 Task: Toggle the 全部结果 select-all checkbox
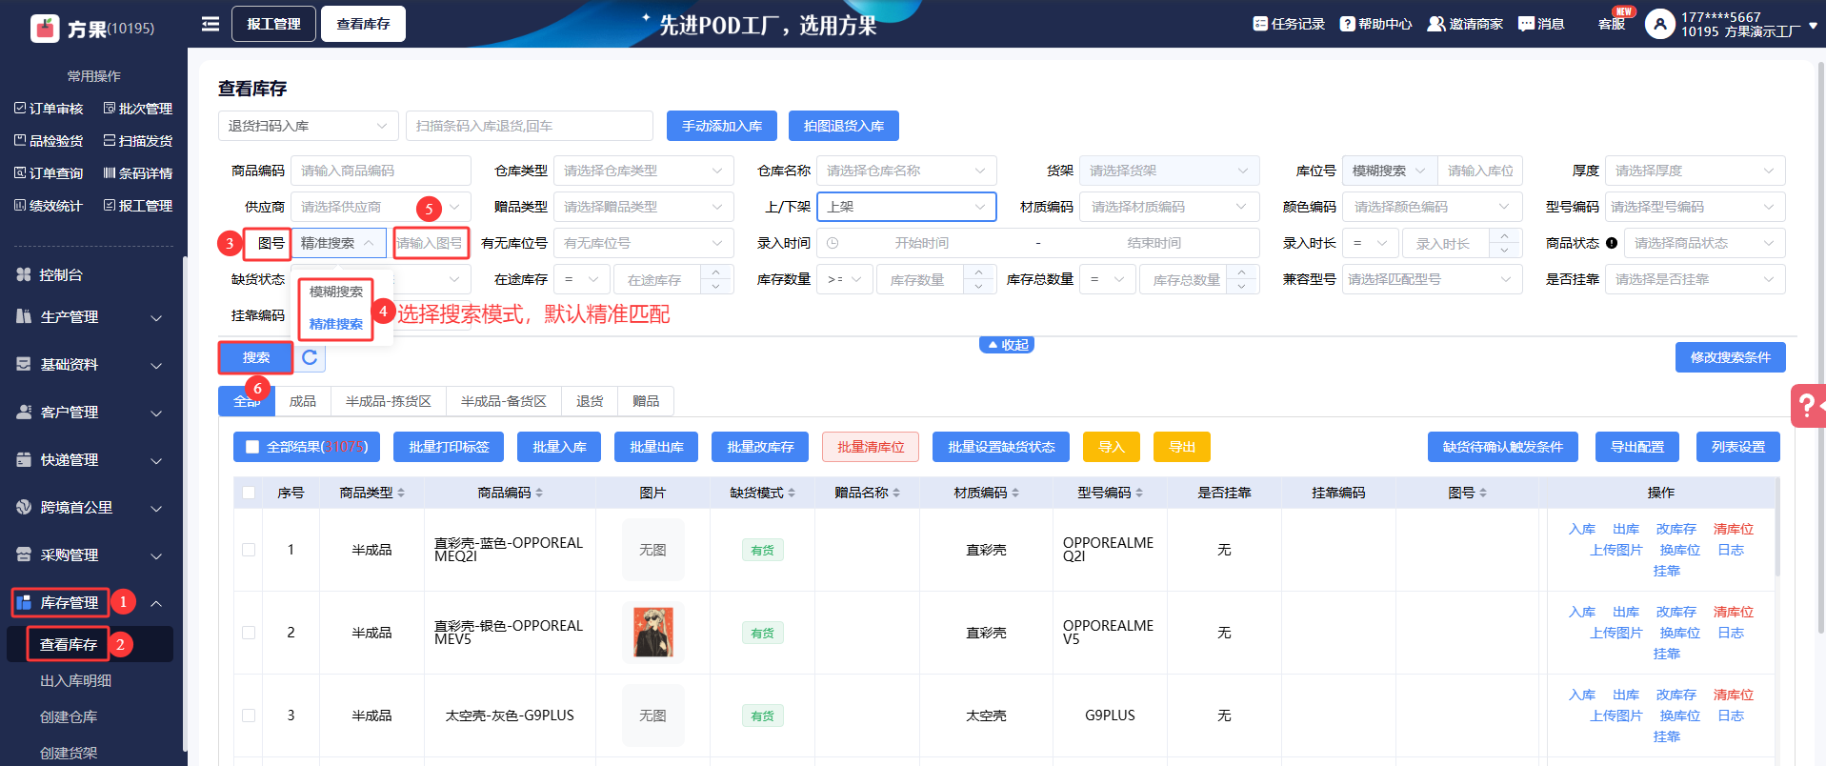point(252,447)
